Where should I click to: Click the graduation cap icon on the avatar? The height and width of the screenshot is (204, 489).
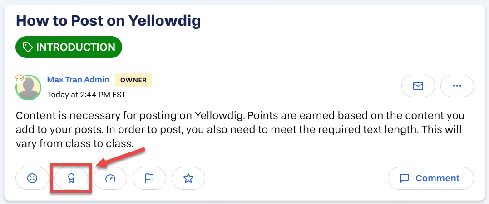(x=19, y=78)
